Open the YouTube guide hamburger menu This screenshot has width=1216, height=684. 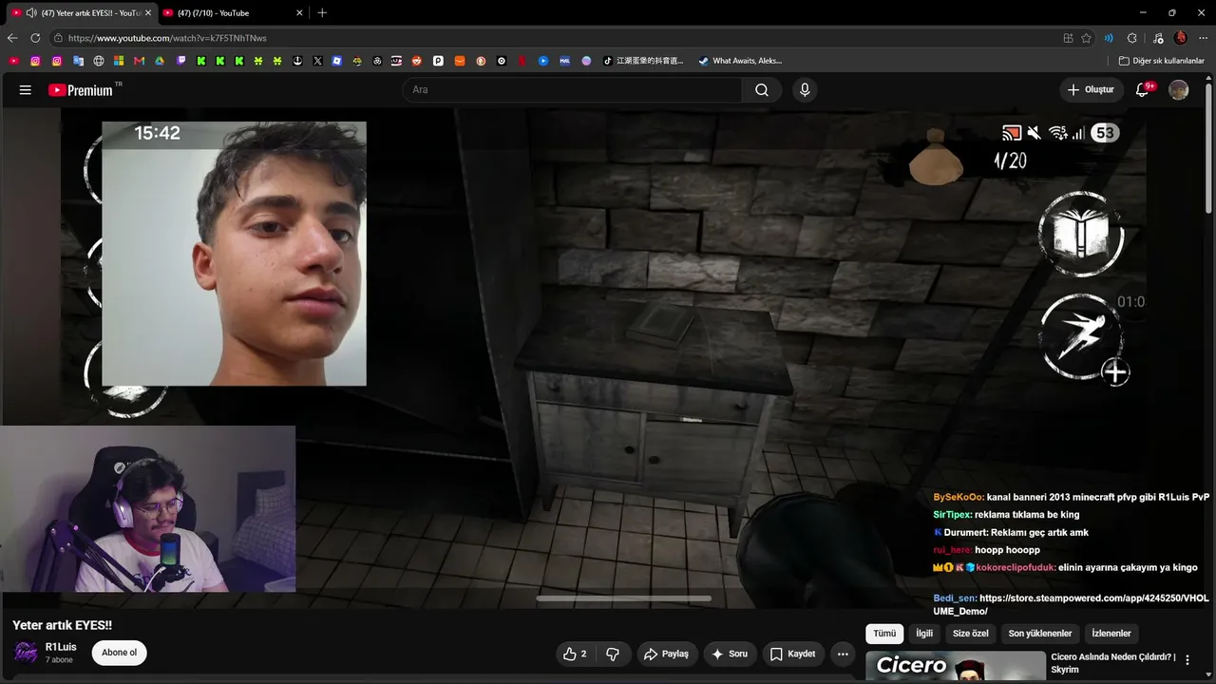pyautogui.click(x=26, y=90)
